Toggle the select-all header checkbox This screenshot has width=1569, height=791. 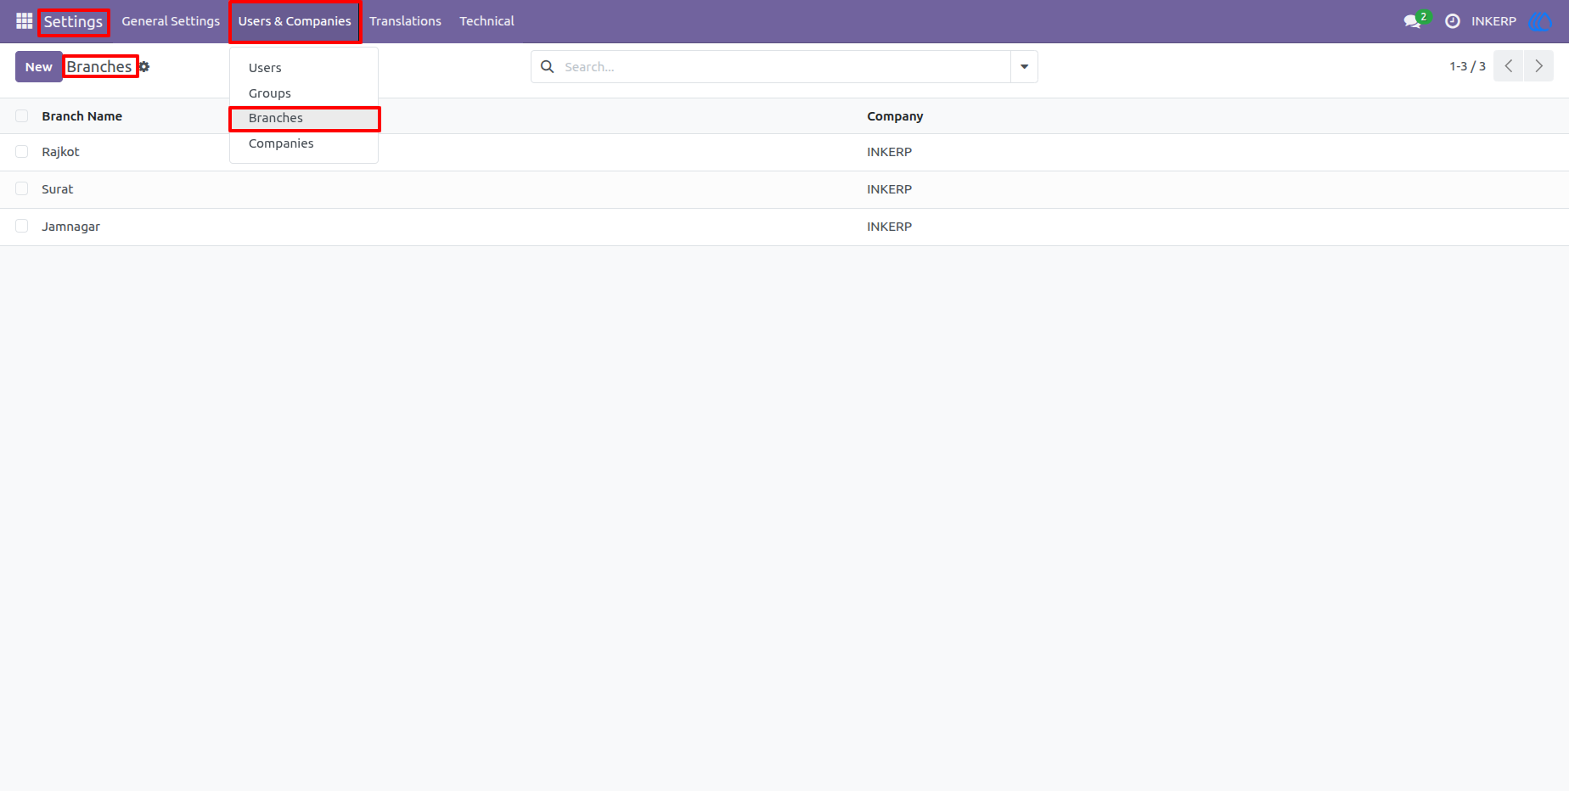22,116
